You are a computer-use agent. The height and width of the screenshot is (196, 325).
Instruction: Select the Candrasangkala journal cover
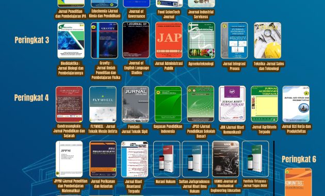tap(69, 104)
